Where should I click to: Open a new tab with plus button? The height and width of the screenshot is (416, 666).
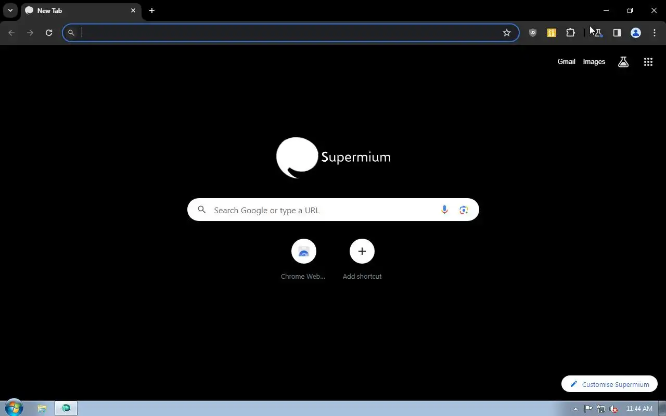click(x=152, y=10)
